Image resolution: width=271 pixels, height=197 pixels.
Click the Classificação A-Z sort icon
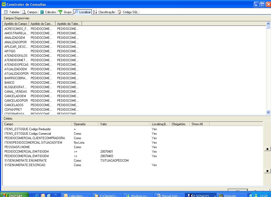[x=95, y=12]
